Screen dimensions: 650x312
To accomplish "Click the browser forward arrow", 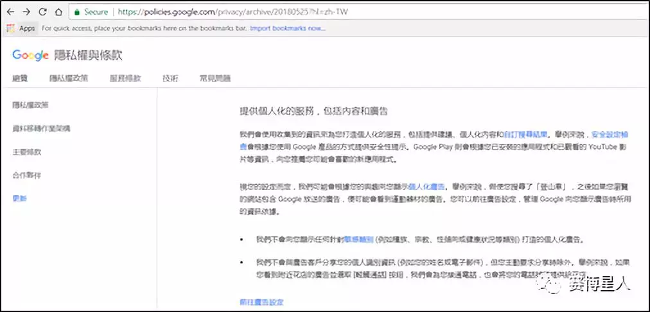I will (26, 12).
